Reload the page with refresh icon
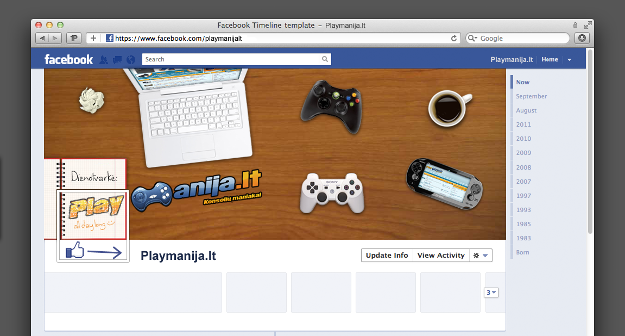625x336 pixels. [x=453, y=38]
